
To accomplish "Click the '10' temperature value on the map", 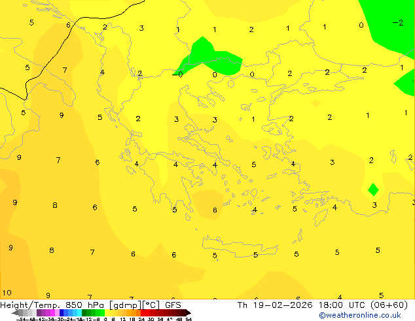I will coord(7,293).
